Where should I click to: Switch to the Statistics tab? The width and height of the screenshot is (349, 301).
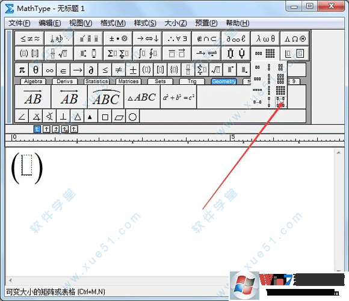click(x=97, y=81)
